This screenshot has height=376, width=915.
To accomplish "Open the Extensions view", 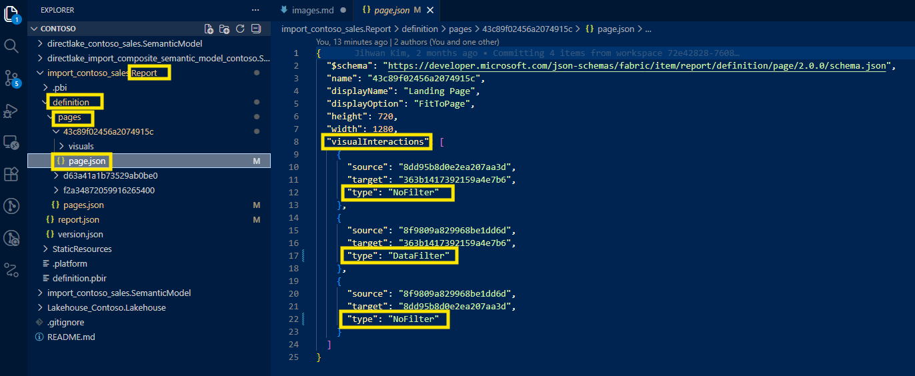I will click(11, 174).
